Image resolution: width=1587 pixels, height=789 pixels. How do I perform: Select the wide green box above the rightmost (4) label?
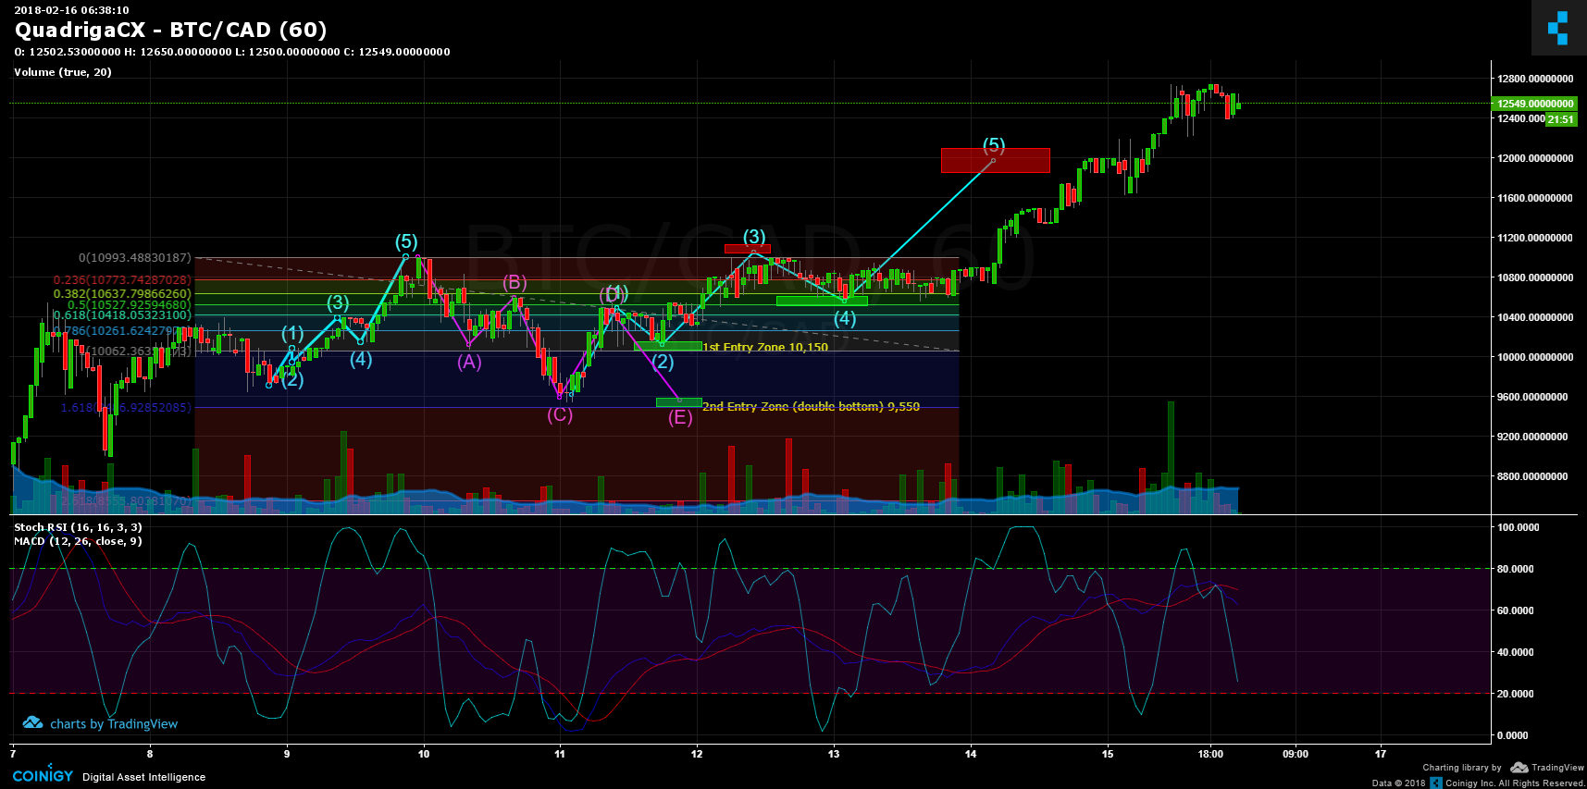click(x=822, y=301)
